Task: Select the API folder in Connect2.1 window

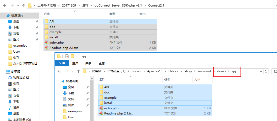Action: point(52,22)
